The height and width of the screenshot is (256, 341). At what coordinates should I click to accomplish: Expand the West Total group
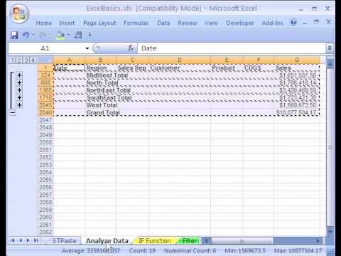19,105
